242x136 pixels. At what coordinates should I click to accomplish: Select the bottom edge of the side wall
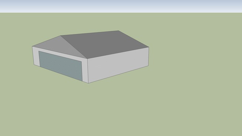(x=118, y=75)
